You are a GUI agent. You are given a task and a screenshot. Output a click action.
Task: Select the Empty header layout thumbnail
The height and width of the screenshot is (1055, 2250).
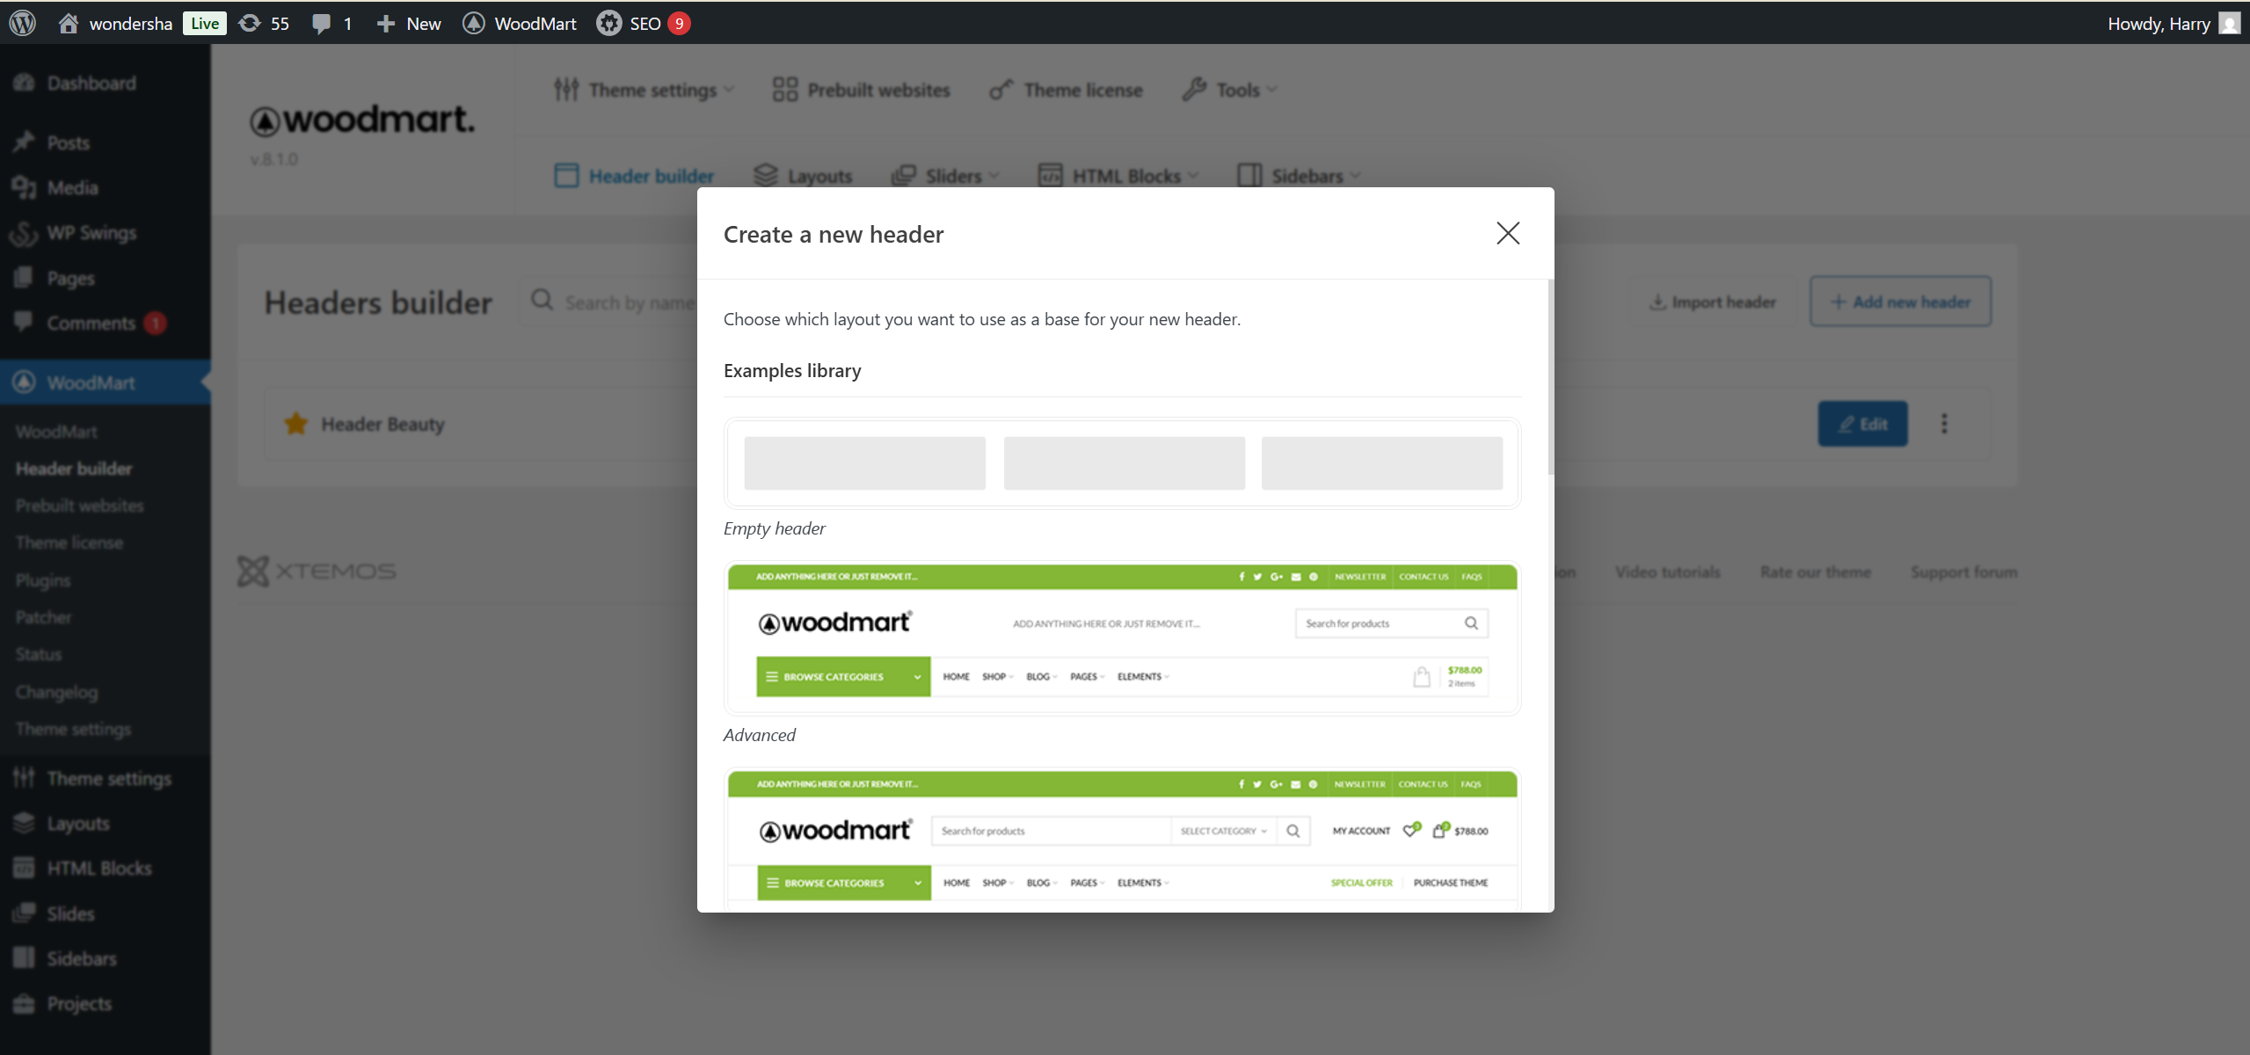point(1122,462)
